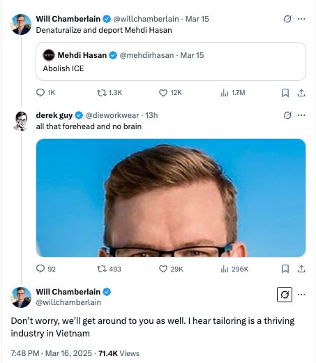This screenshot has height=363, width=316.
Task: Open the forehead photo in derek guy's tweet
Action: click(171, 198)
